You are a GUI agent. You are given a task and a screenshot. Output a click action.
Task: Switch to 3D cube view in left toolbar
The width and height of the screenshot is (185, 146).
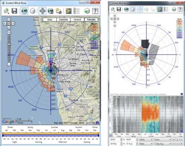click(33, 11)
